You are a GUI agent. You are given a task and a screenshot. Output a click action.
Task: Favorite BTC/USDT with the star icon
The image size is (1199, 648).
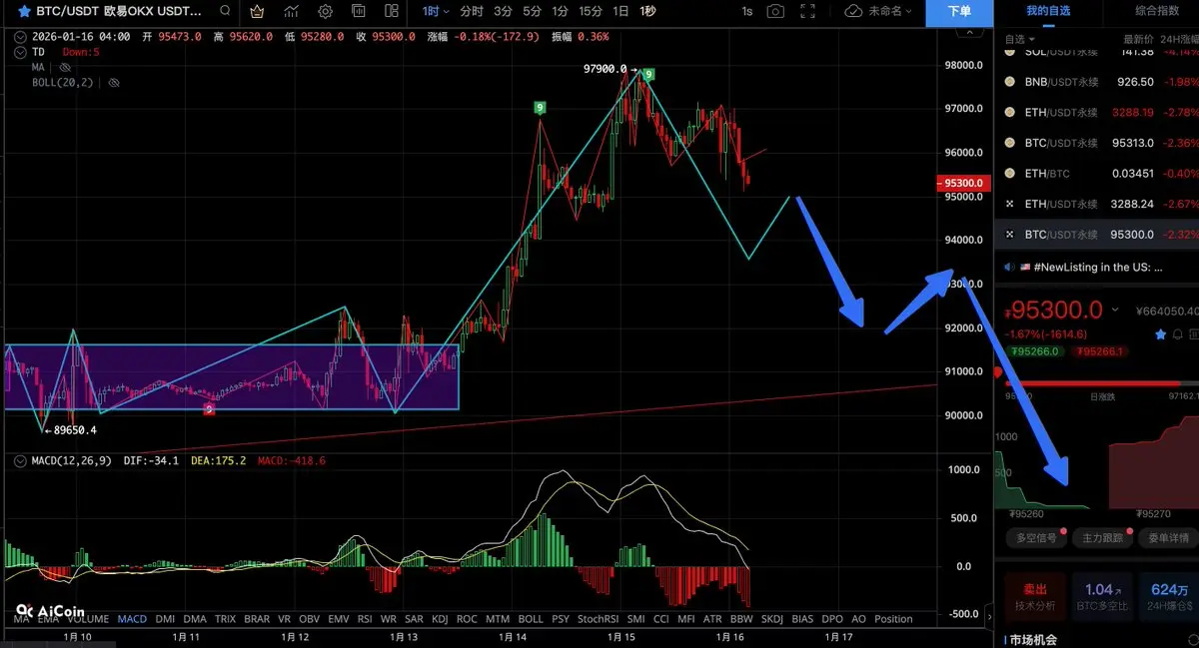(23, 12)
